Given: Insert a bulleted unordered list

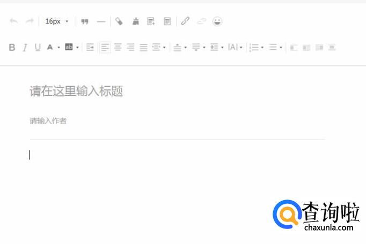Looking at the screenshot, I should 273,47.
